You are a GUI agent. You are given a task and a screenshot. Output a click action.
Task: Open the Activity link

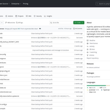click(x=92, y=46)
